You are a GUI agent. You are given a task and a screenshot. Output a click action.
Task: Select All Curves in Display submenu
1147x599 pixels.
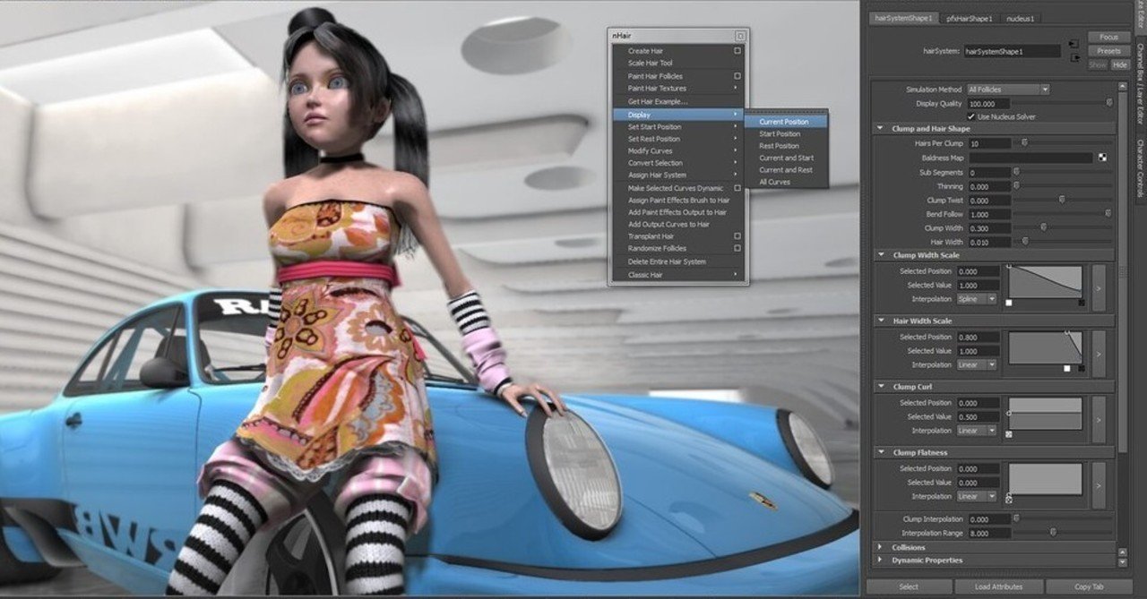[787, 182]
